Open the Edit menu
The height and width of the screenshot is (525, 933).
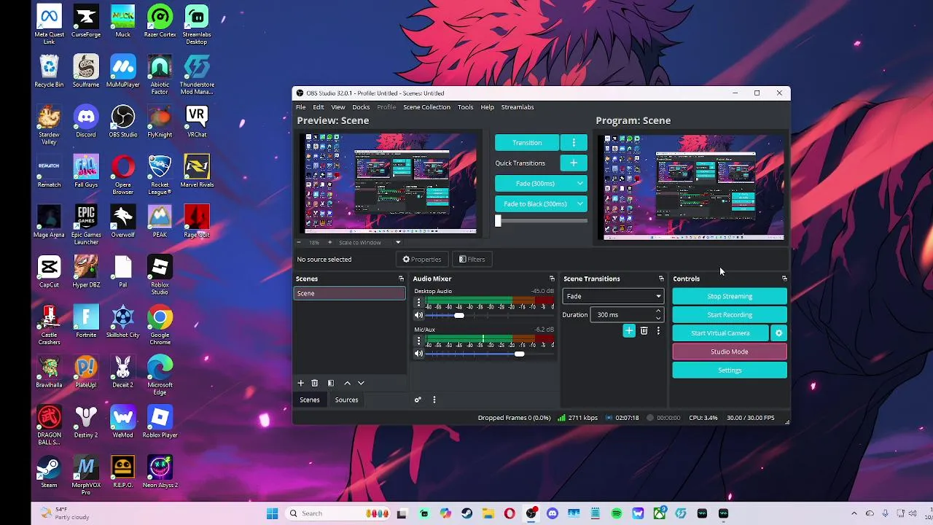[319, 107]
